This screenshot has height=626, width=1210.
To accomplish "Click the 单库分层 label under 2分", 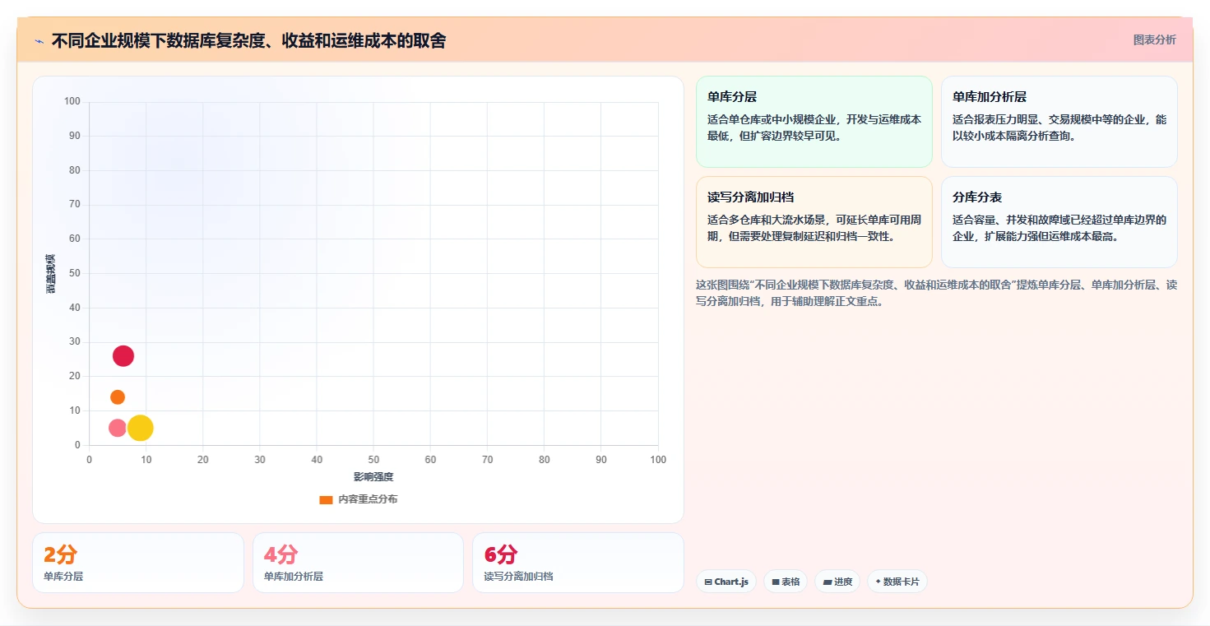I will (63, 577).
